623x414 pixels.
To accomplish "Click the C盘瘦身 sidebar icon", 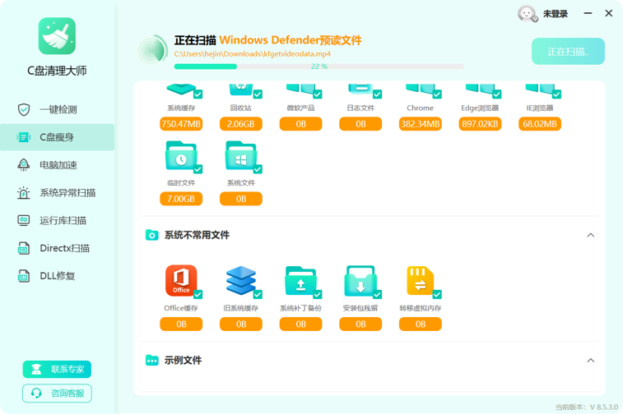I will 24,137.
